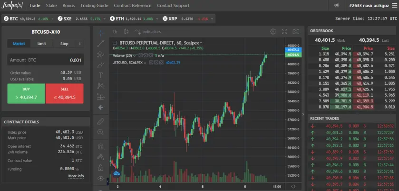Open candlestick chart style selector
This screenshot has height=191, width=399.
point(126,32)
